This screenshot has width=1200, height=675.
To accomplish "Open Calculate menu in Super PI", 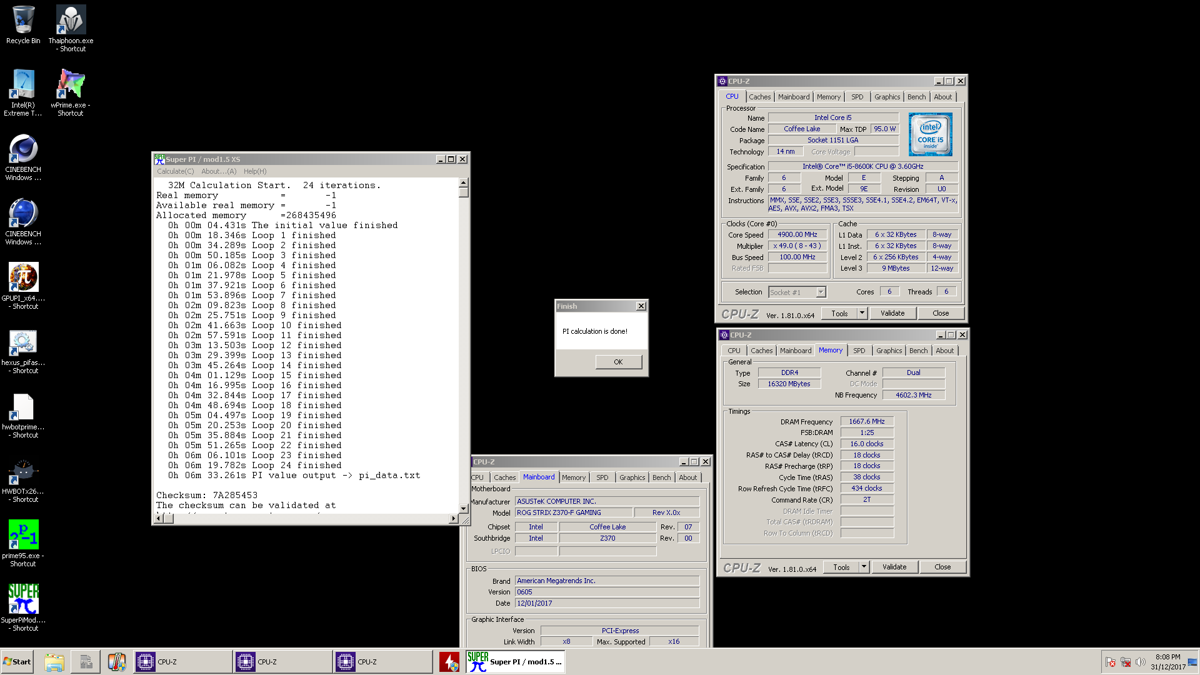I will 175,171.
